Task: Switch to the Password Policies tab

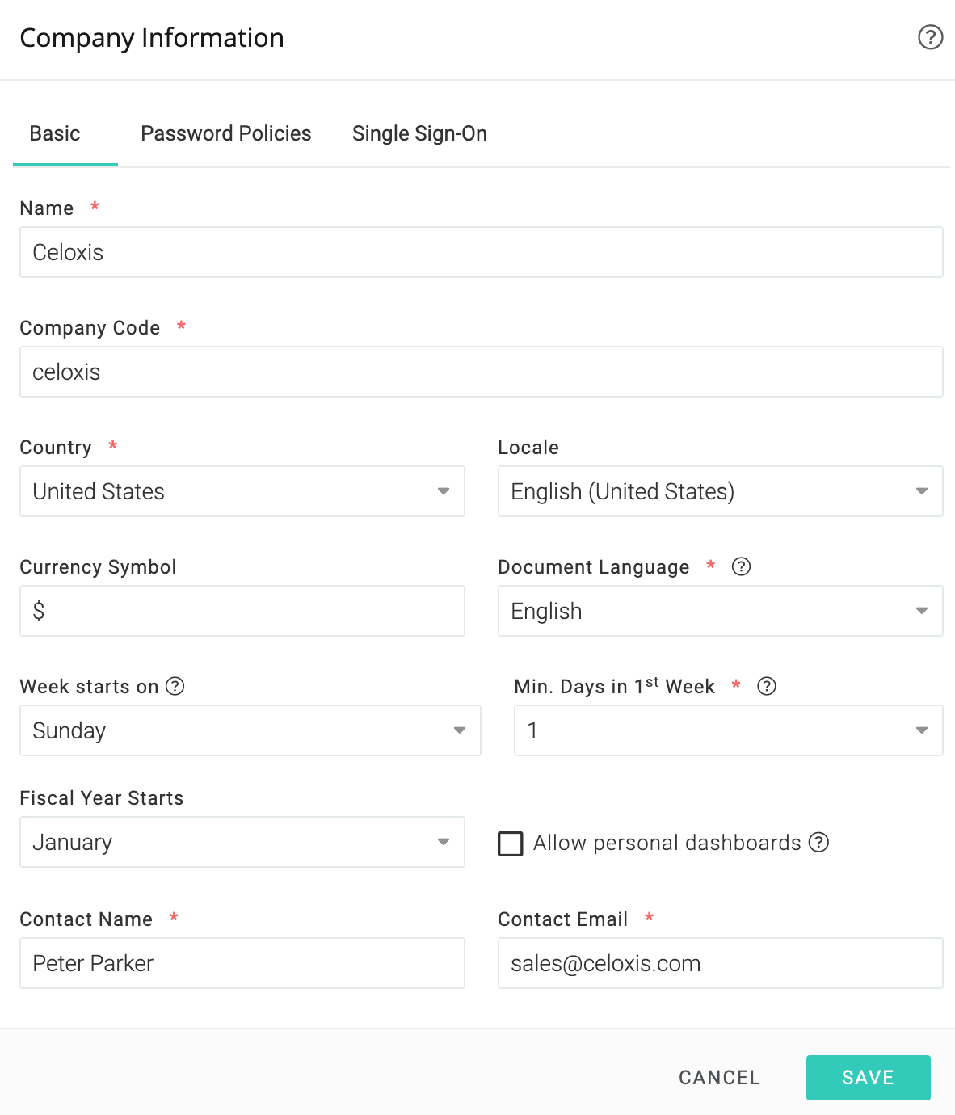Action: (x=226, y=133)
